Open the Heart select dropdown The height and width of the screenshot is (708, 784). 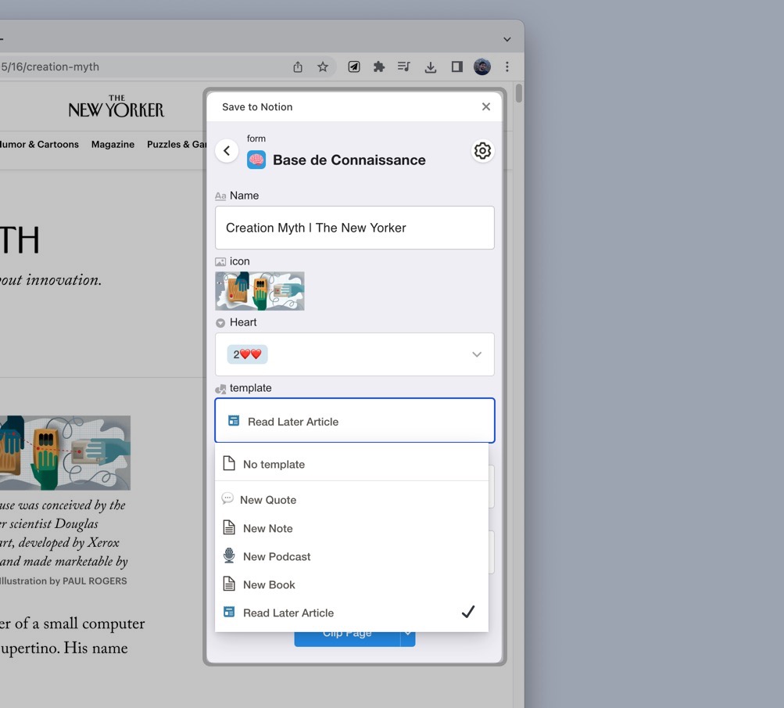pos(355,354)
